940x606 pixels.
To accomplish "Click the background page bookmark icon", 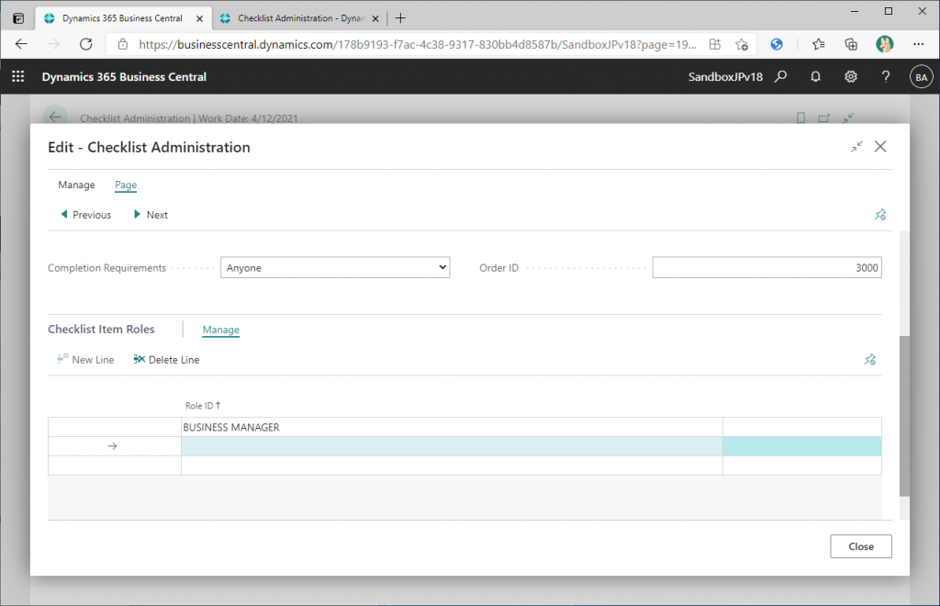I will (x=800, y=118).
